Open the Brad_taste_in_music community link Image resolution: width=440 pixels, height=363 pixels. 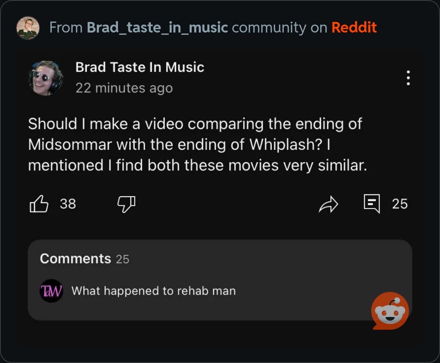pyautogui.click(x=157, y=28)
